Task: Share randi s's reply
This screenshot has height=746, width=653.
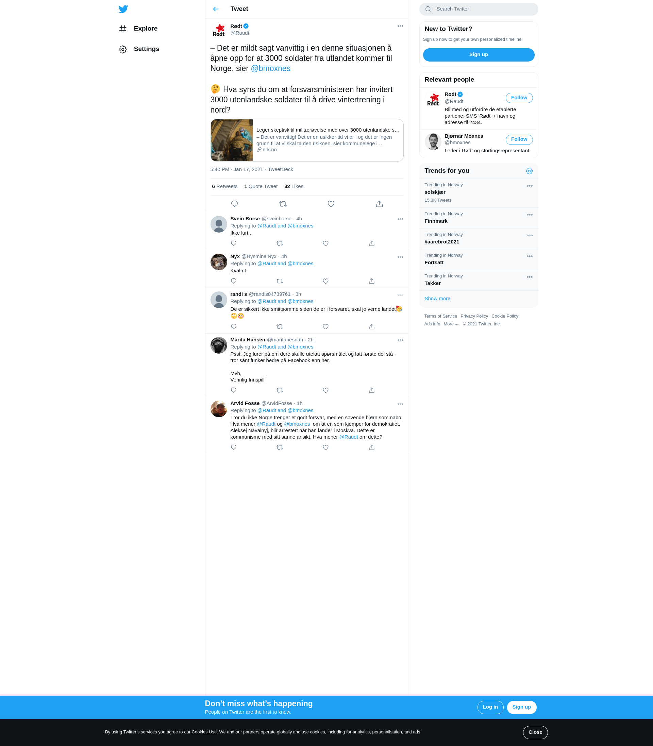Action: (x=372, y=327)
